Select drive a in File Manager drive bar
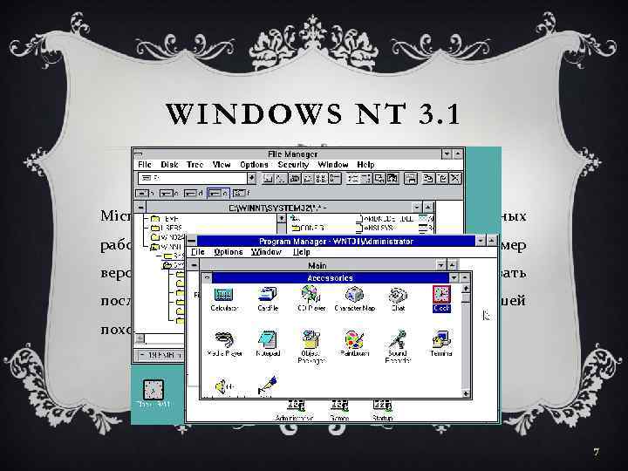Image resolution: width=628 pixels, height=471 pixels. (145, 194)
